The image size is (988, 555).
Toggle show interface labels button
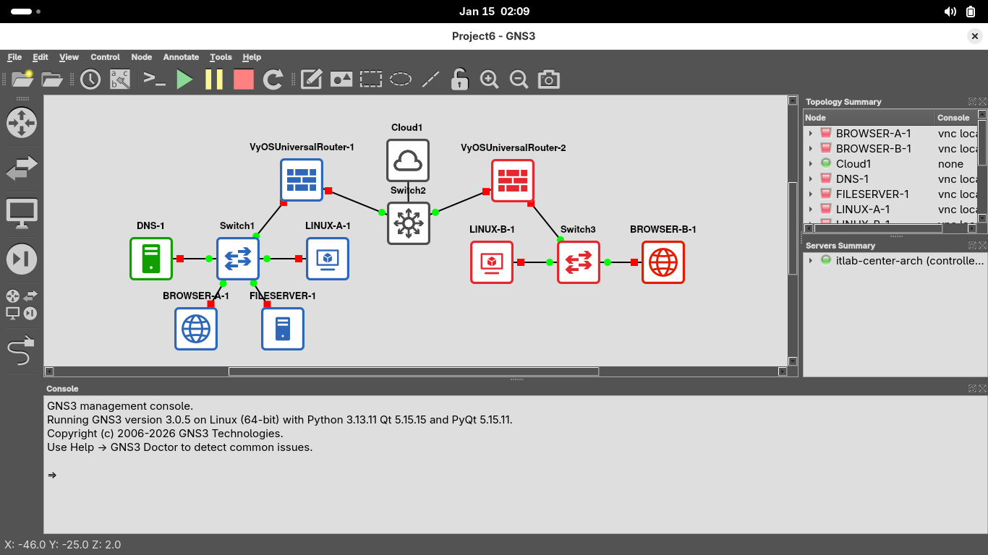(120, 79)
